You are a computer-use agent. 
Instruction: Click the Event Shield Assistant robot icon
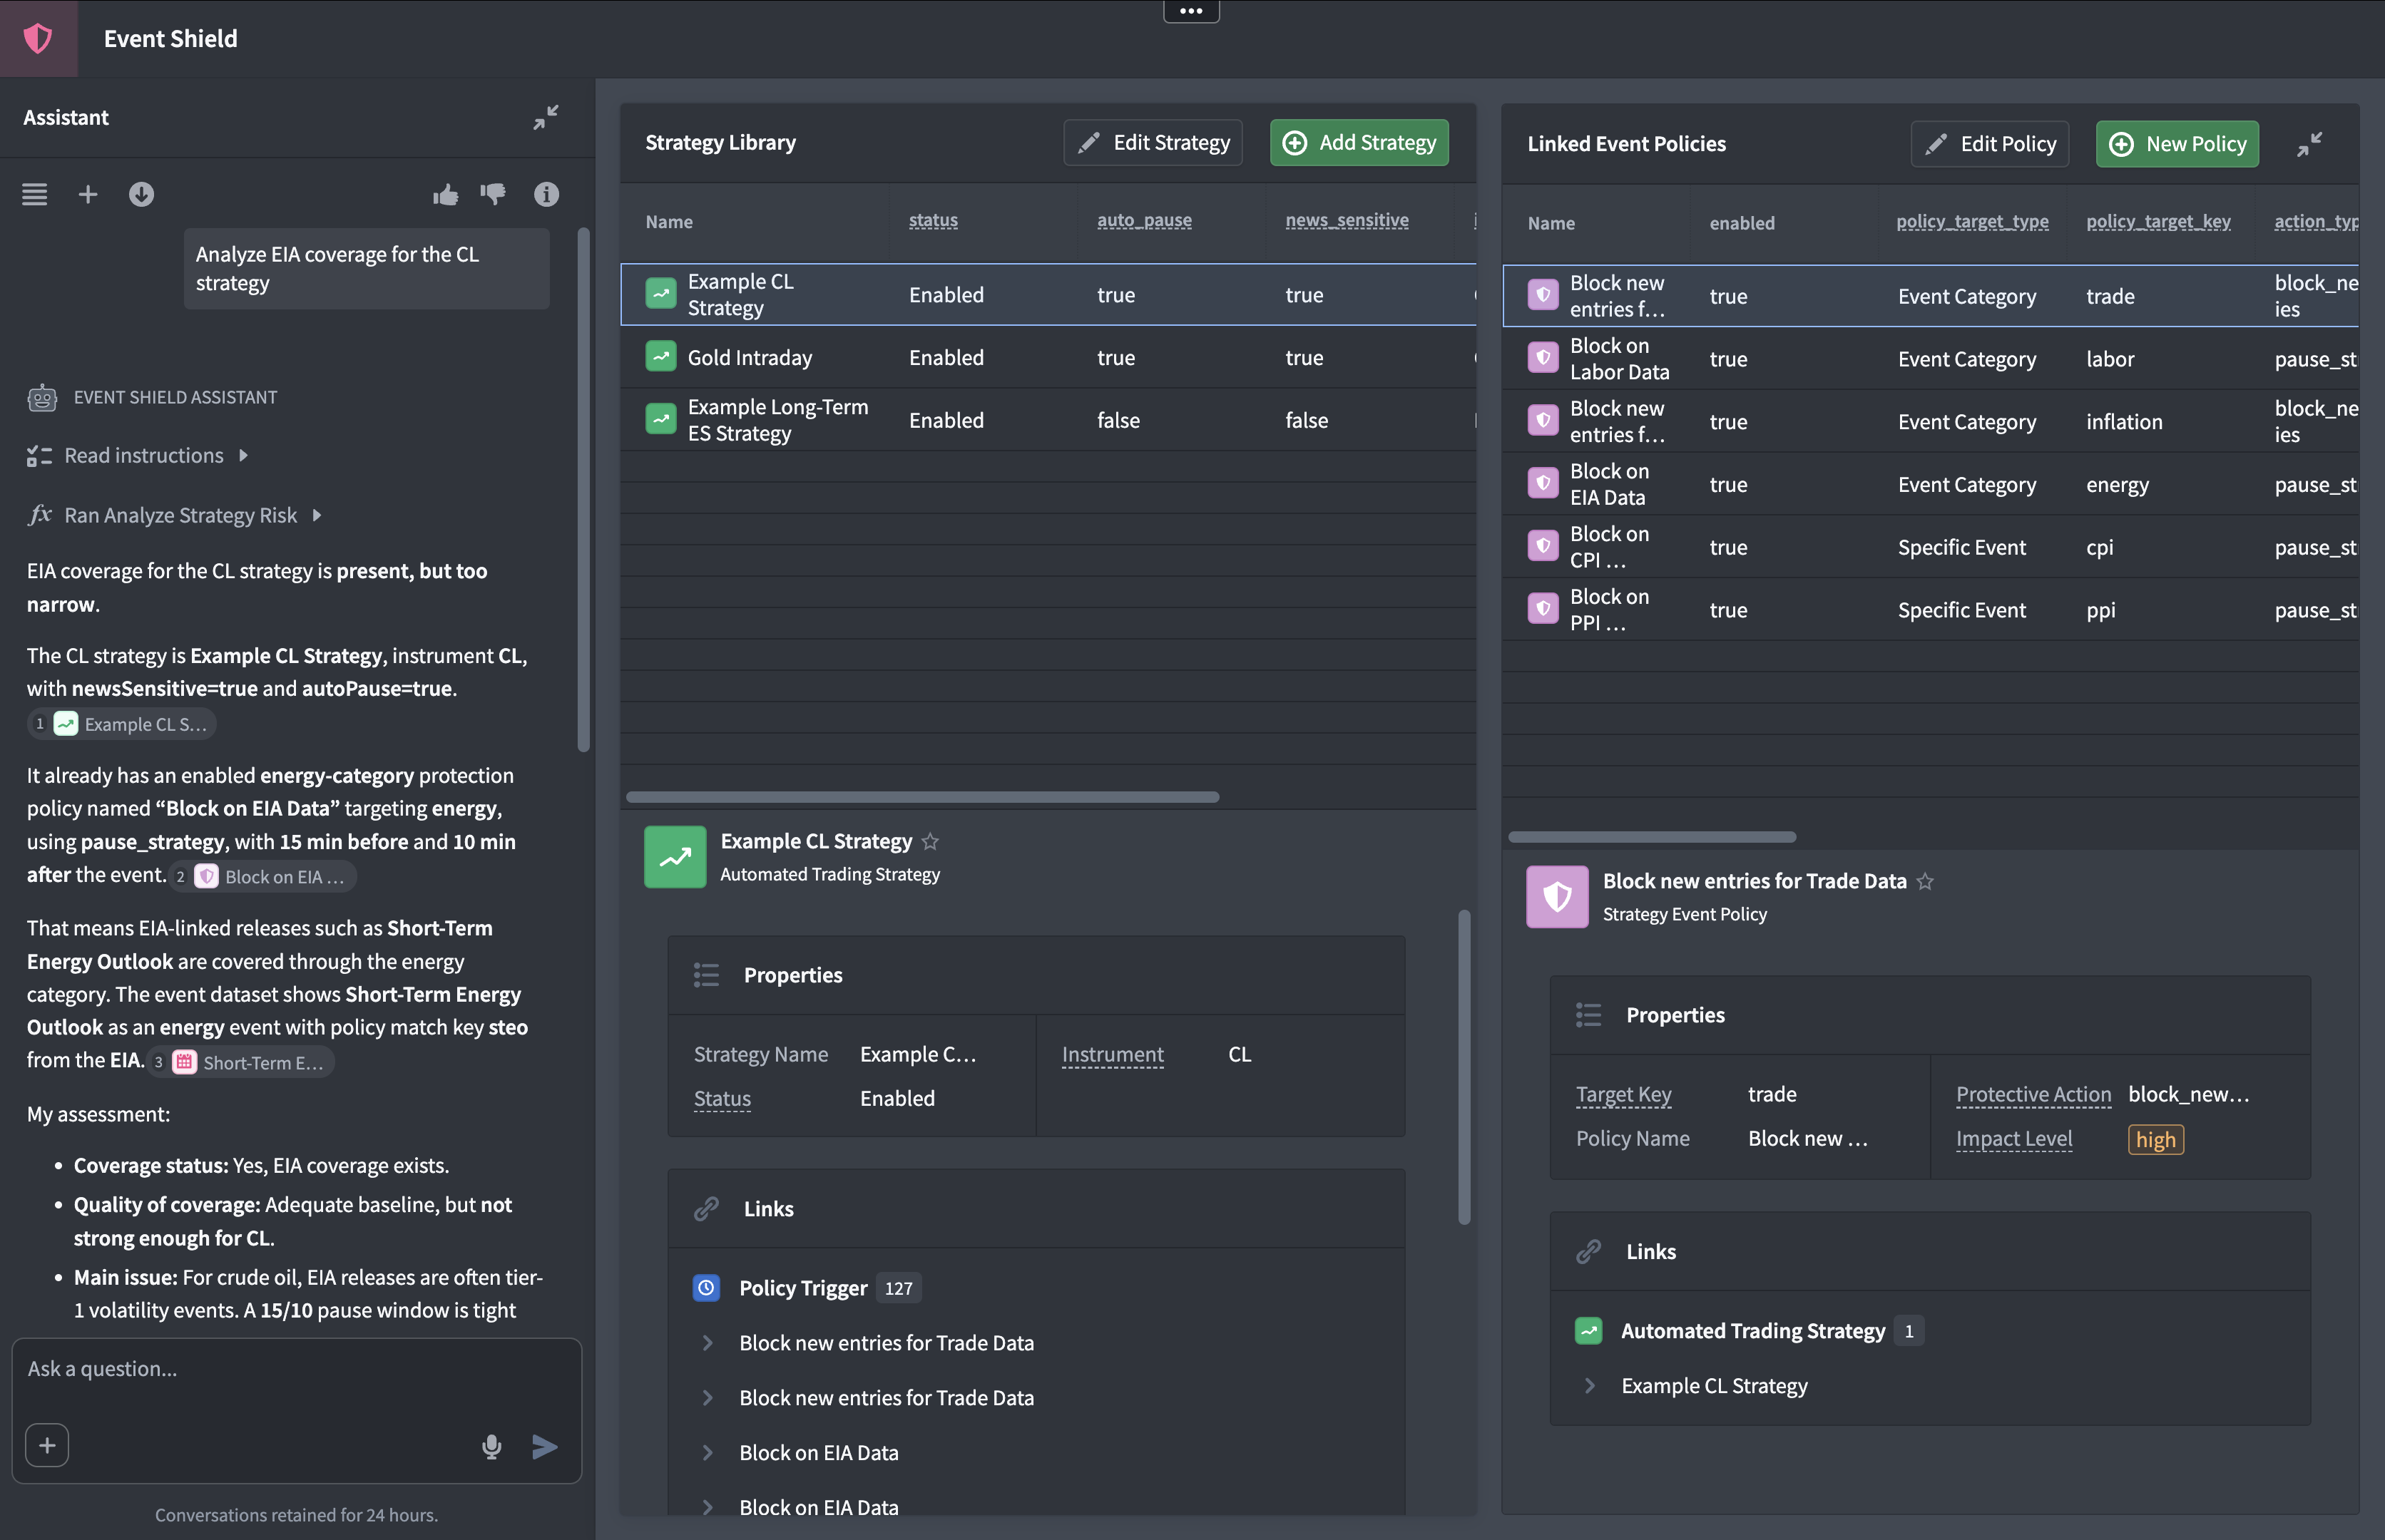[x=41, y=397]
